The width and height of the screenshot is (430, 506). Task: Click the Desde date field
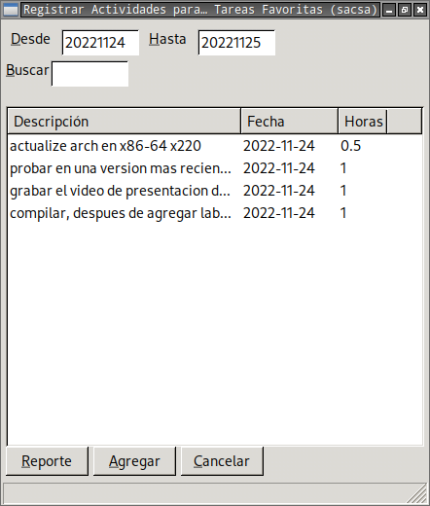click(100, 43)
